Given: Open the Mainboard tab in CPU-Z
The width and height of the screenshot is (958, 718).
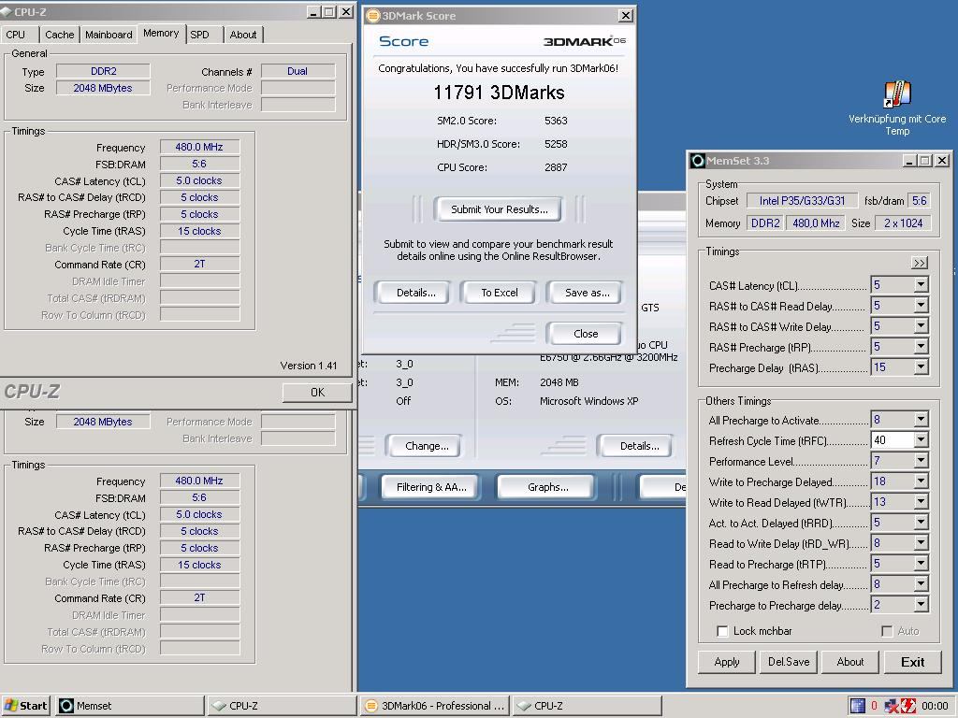Looking at the screenshot, I should click(109, 35).
